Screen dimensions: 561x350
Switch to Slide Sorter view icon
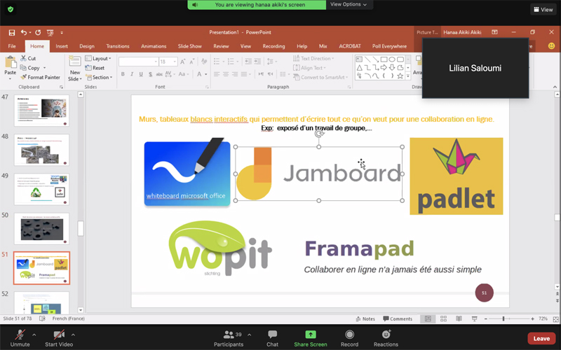(x=443, y=318)
